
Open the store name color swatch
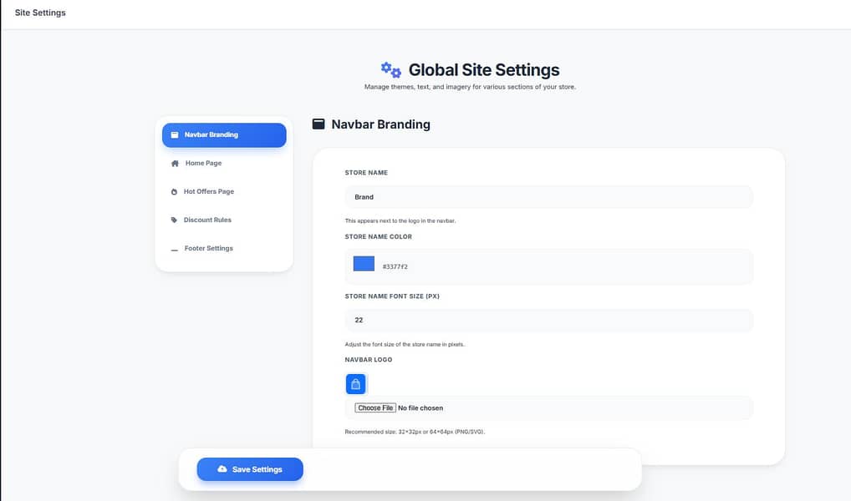click(364, 264)
